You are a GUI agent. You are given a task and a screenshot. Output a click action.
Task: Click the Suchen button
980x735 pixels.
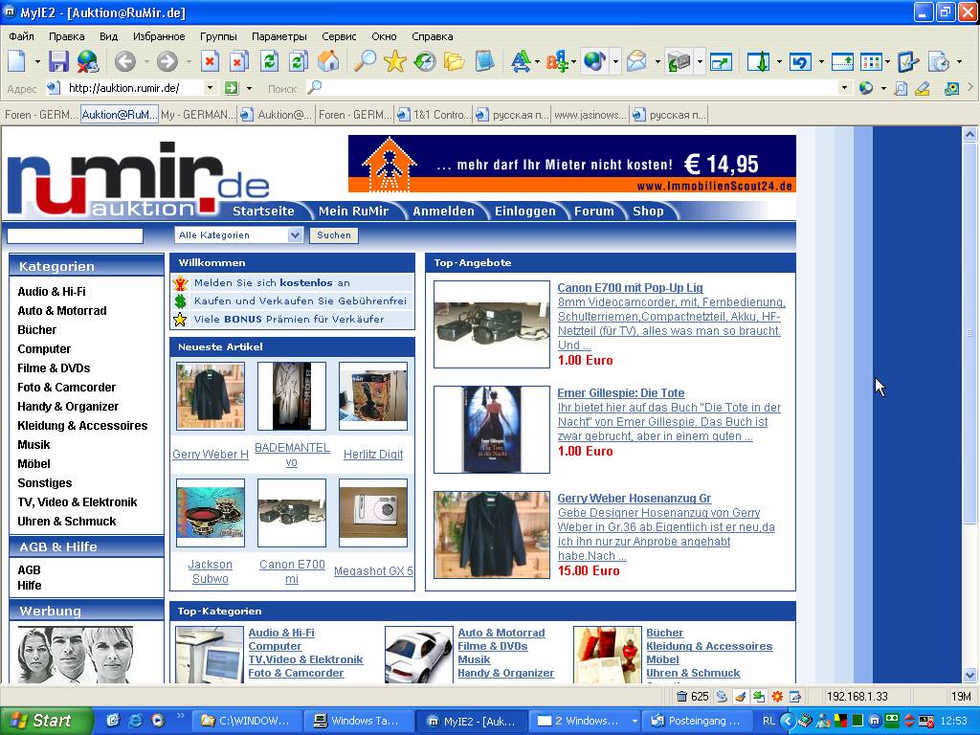[334, 235]
